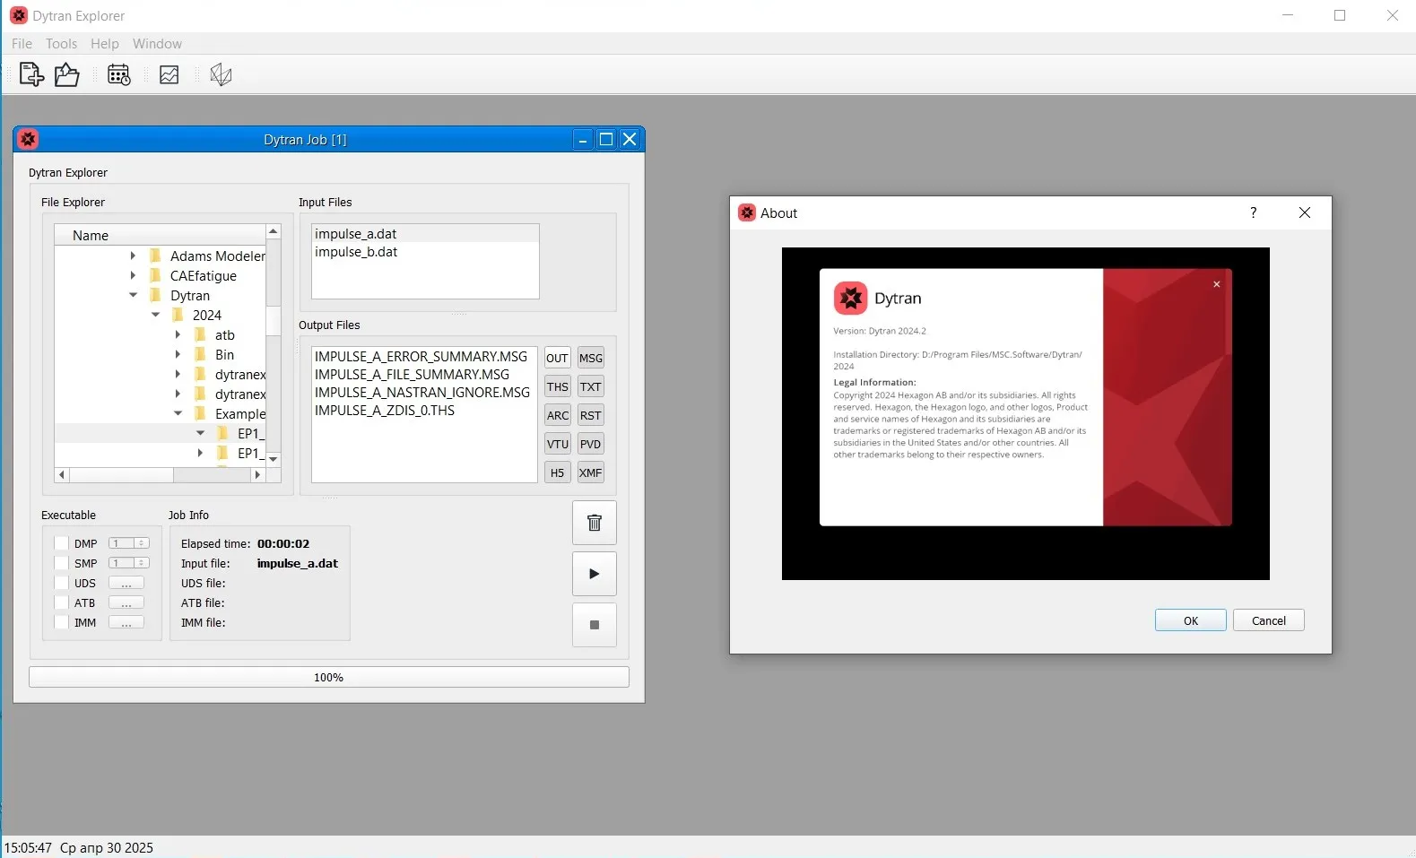The height and width of the screenshot is (858, 1416).
Task: Select impulse_b.dat in Input Files
Action: pyautogui.click(x=425, y=252)
